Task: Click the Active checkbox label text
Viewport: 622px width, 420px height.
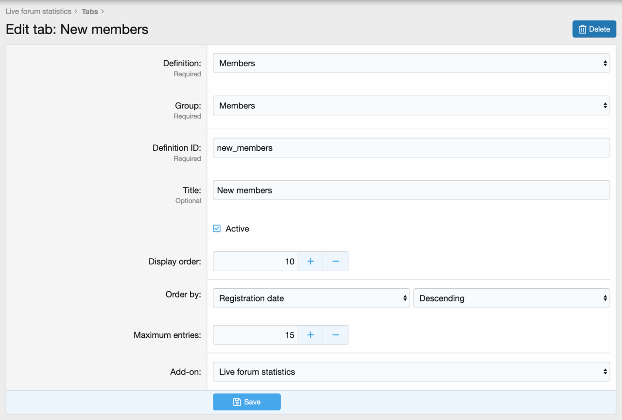Action: (237, 229)
